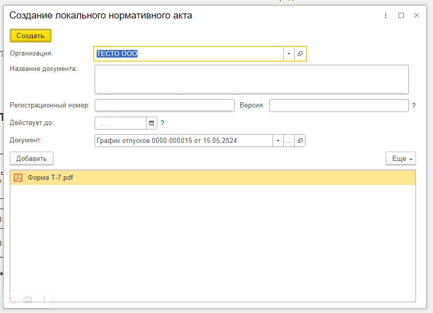The width and height of the screenshot is (433, 313).
Task: Click help question mark next to Версия
Action: [413, 105]
